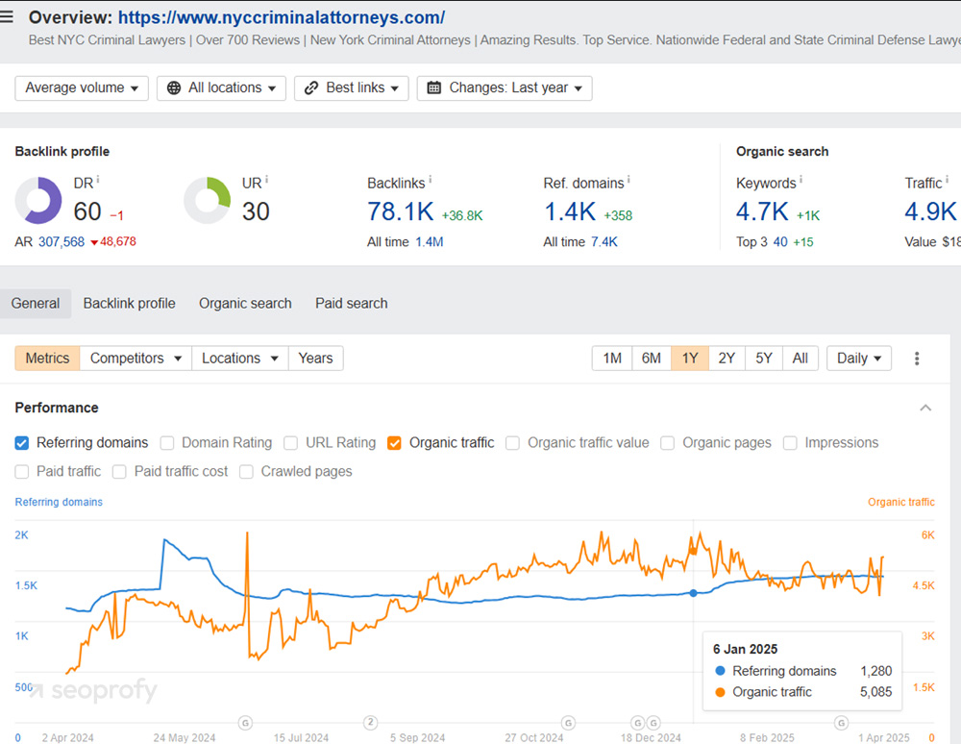Click UR info icon
This screenshot has width=961, height=744.
(266, 180)
